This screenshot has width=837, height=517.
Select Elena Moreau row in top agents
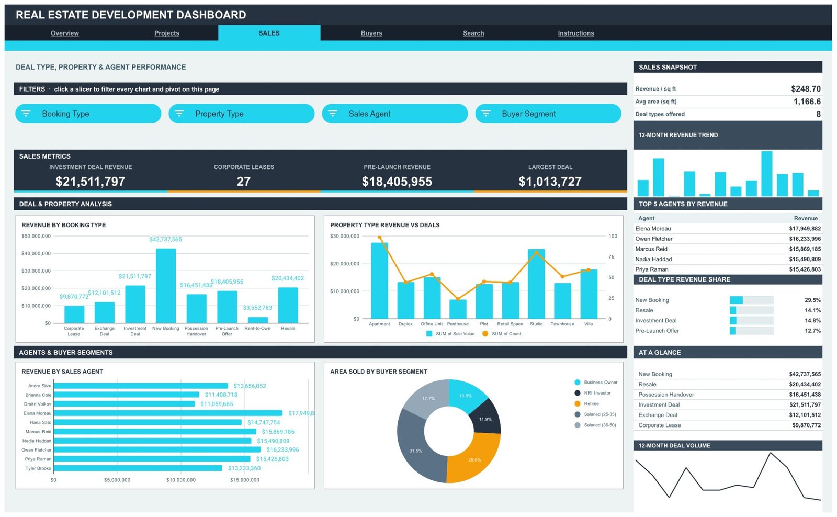click(728, 229)
